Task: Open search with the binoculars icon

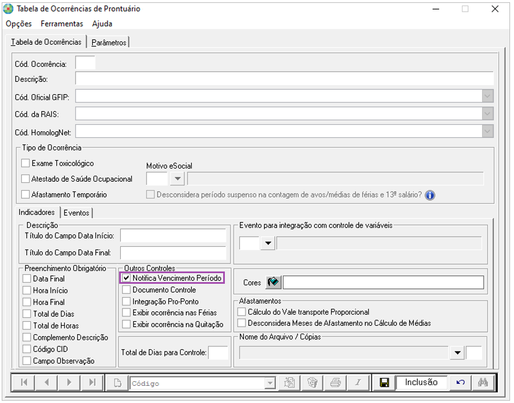Action: point(483,382)
